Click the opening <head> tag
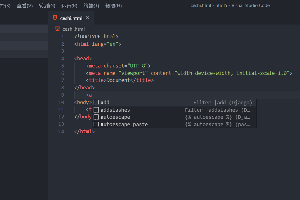The width and height of the screenshot is (300, 200). (x=83, y=58)
